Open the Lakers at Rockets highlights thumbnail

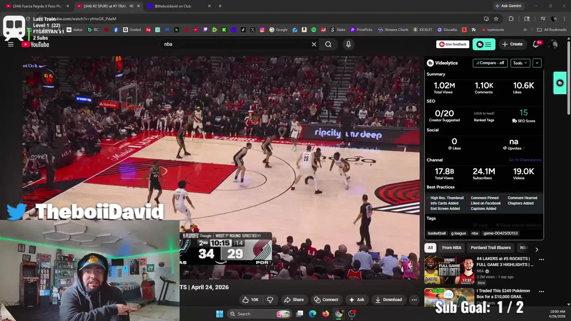449,270
